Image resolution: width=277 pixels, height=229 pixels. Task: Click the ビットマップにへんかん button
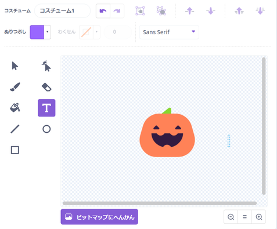pyautogui.click(x=99, y=217)
